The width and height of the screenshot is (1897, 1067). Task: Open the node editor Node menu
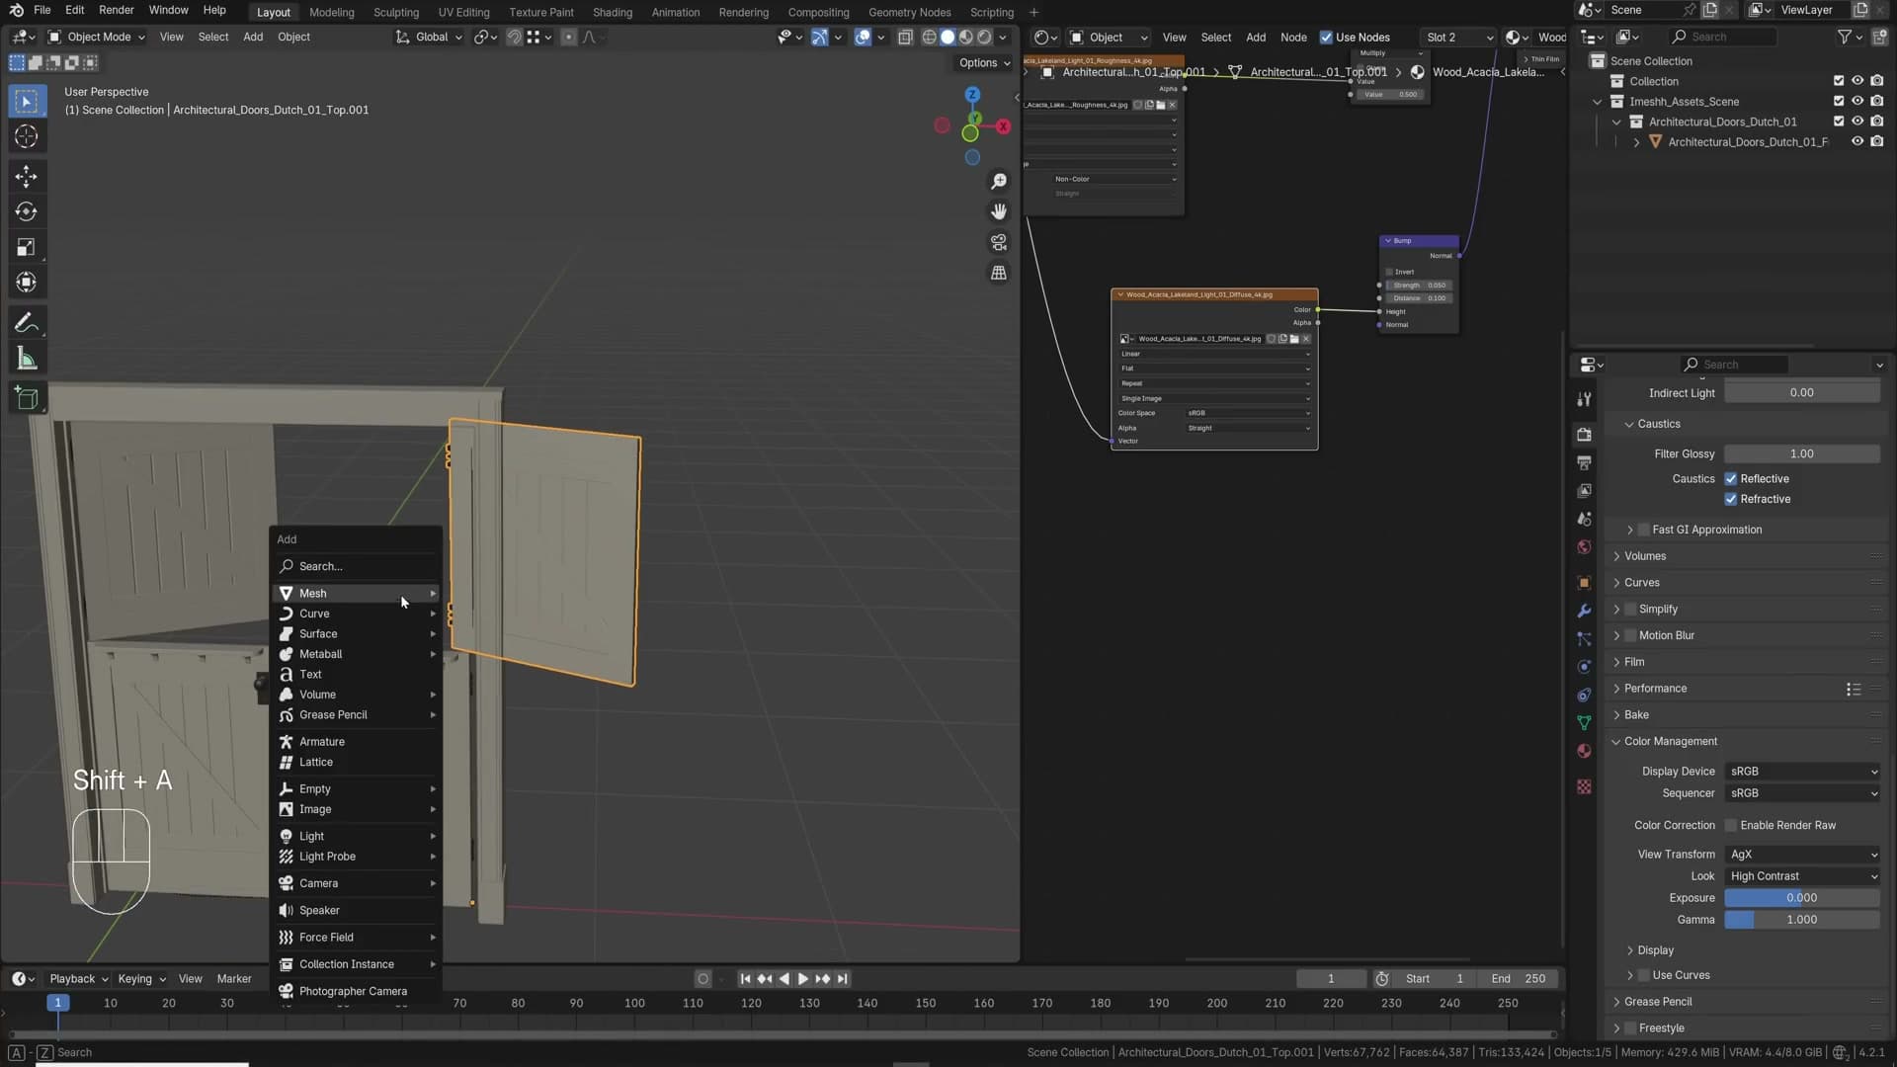(x=1293, y=38)
